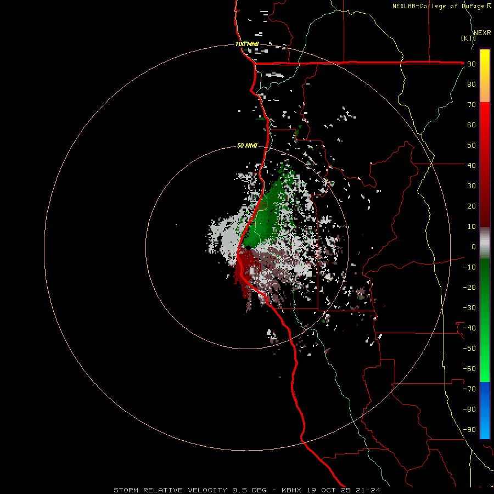Image resolution: width=494 pixels, height=494 pixels.
Task: Click the -60 scale value
Action: 469,369
